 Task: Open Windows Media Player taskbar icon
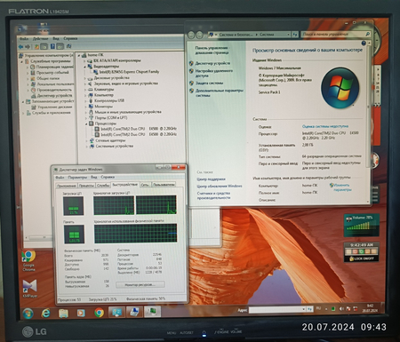point(81,313)
